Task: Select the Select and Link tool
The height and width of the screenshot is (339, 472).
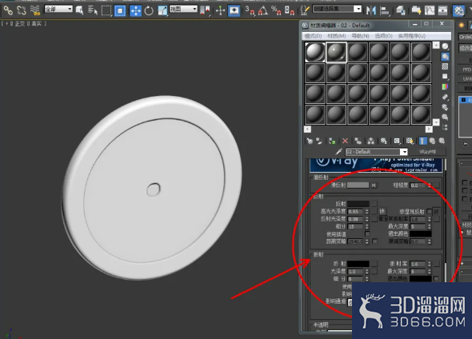Action: pyautogui.click(x=8, y=10)
